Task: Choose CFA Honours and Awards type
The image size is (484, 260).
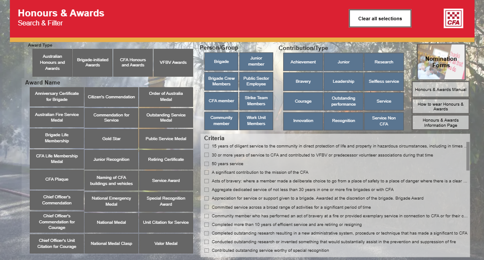Action: [133, 63]
